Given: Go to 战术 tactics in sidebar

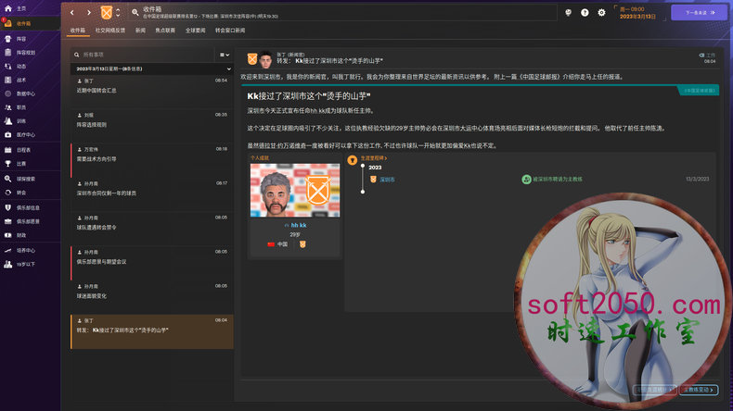Looking at the screenshot, I should tap(21, 80).
